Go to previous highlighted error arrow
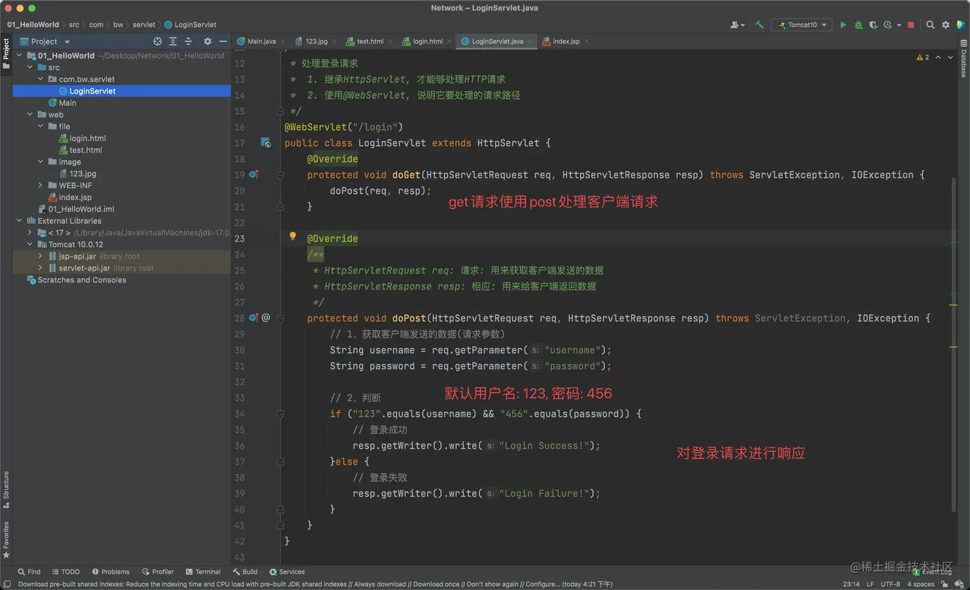This screenshot has width=970, height=590. point(938,58)
